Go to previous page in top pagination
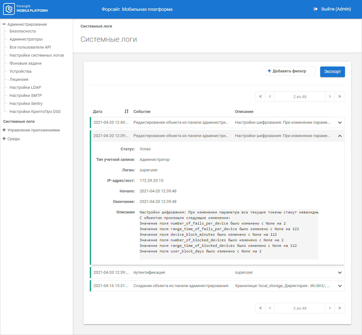The image size is (362, 335). pyautogui.click(x=270, y=97)
